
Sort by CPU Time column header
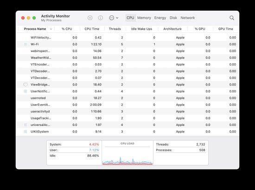coord(92,29)
